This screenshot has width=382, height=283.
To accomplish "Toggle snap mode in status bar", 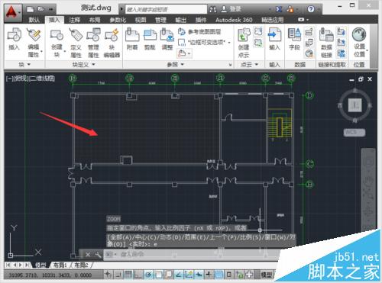I will coord(118,275).
